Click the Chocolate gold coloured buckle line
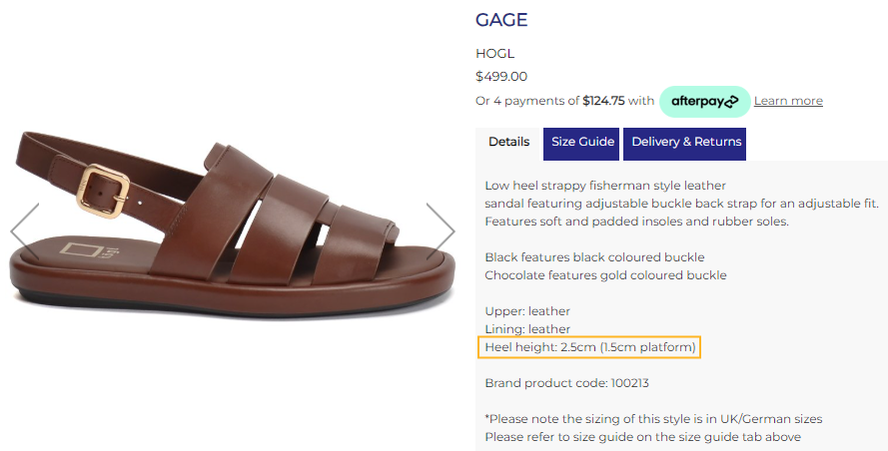 point(605,275)
